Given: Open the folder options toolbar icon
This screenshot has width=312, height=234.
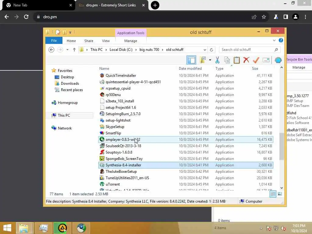Looking at the screenshot, I should coord(203,60).
